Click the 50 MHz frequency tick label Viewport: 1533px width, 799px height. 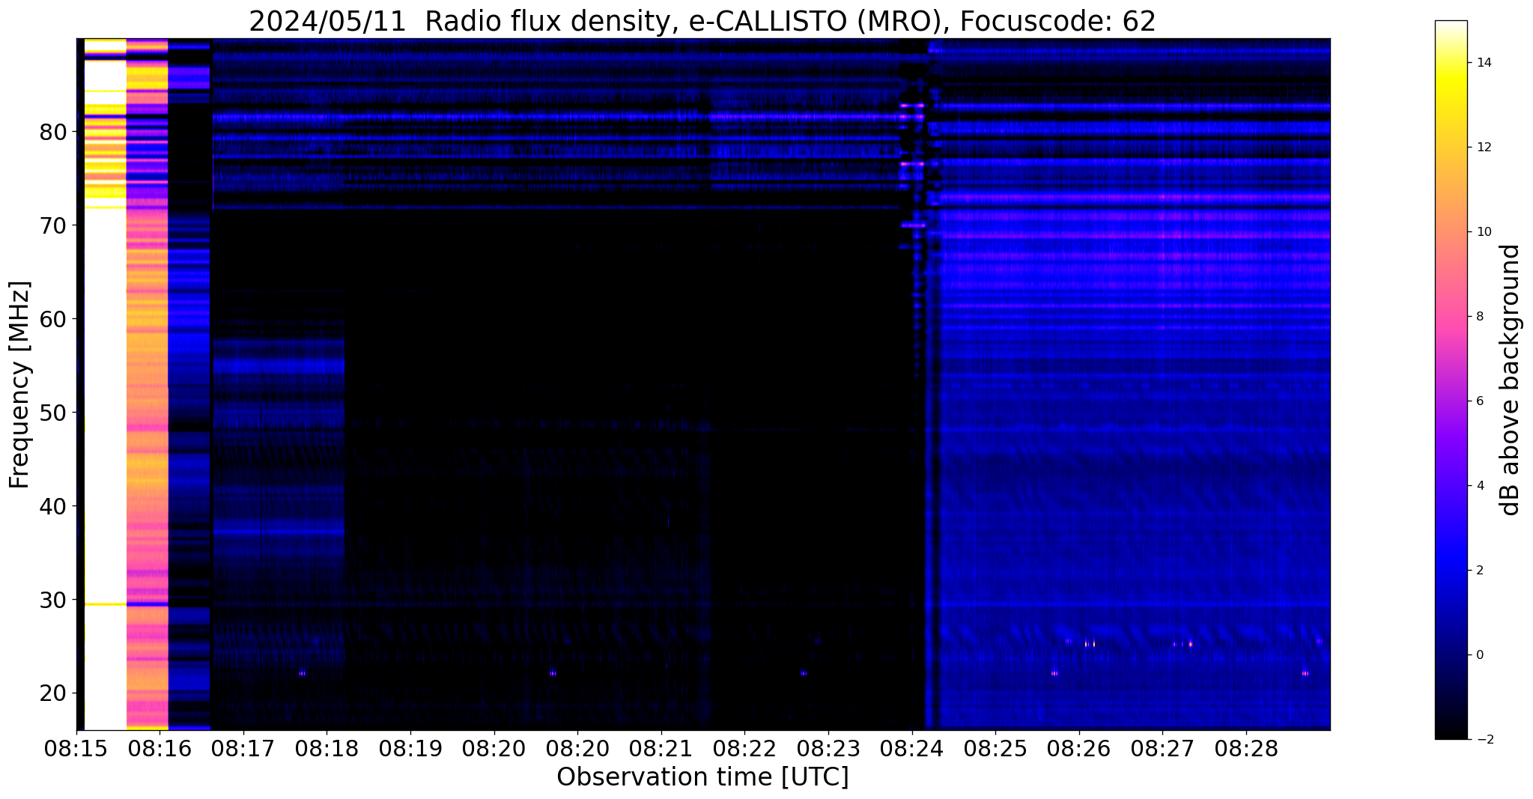point(53,413)
